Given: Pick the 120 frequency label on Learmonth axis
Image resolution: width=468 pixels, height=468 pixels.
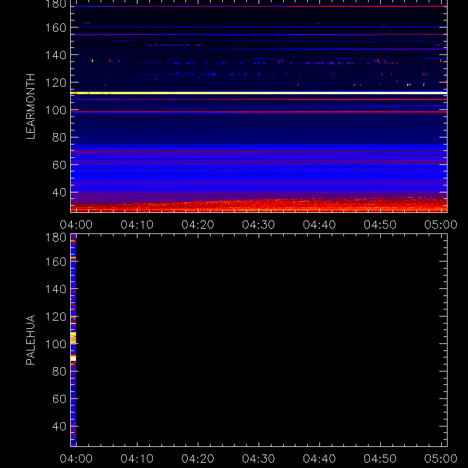Looking at the screenshot, I should point(56,82).
